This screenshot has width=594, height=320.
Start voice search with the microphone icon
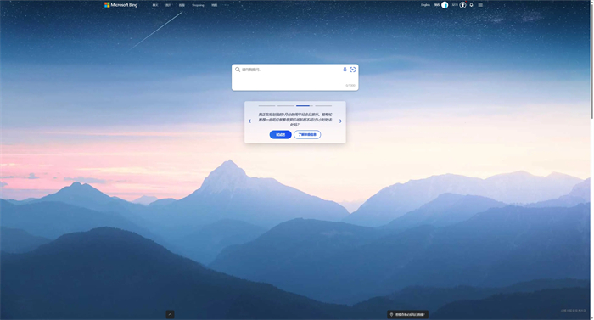(x=345, y=70)
